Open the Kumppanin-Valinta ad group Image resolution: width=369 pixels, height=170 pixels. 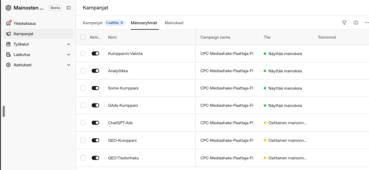click(125, 54)
